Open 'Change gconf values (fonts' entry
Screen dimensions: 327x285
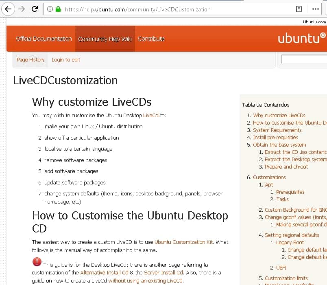coord(296,217)
